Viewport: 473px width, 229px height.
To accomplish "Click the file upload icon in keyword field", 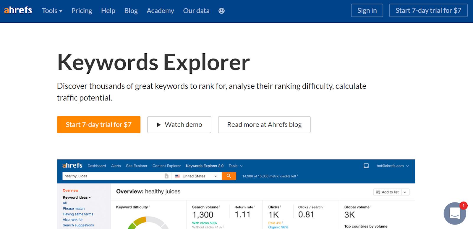I will click(166, 176).
